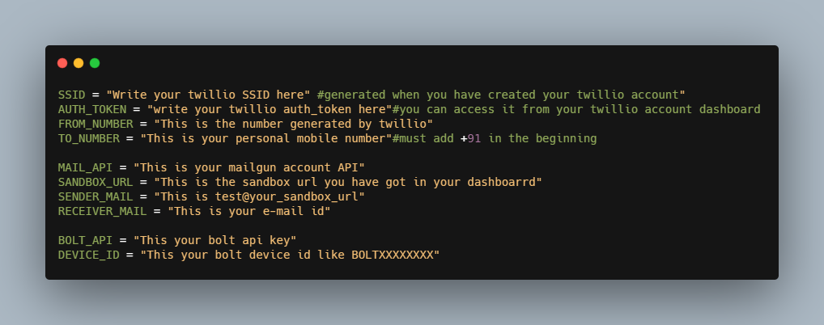Place cursor on TO_NUMBER variable

[x=89, y=138]
